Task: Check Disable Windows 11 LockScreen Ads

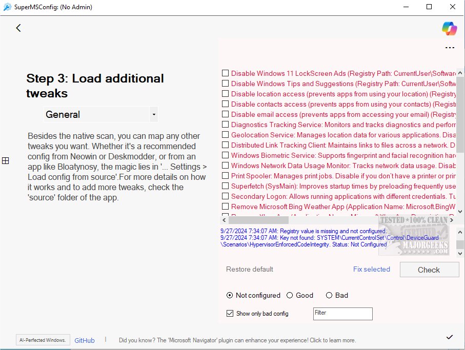Action: (226, 73)
